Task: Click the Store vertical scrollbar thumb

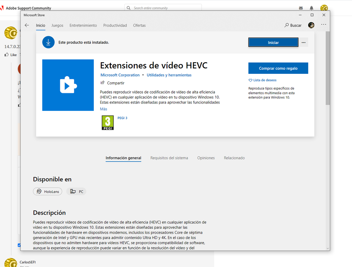Action: (x=328, y=68)
